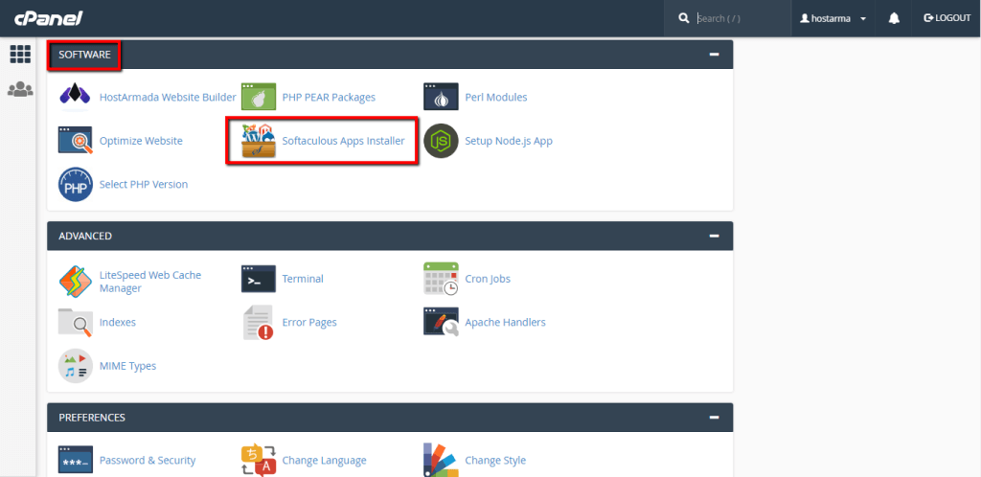Click the cPanel logo
This screenshot has width=981, height=477.
pyautogui.click(x=49, y=18)
